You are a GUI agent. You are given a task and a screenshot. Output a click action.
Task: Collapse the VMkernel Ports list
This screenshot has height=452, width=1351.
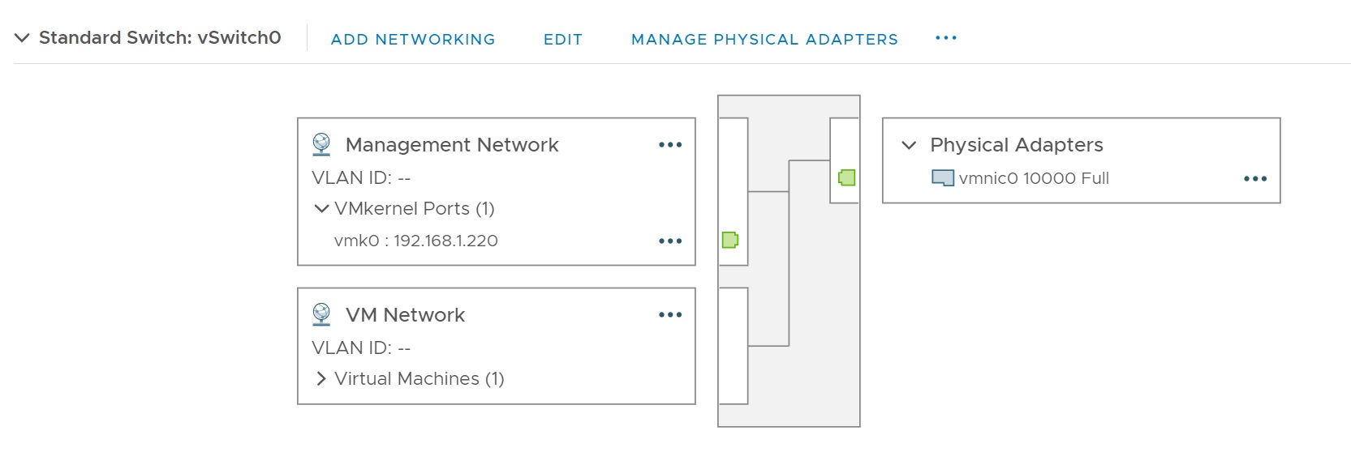(321, 209)
